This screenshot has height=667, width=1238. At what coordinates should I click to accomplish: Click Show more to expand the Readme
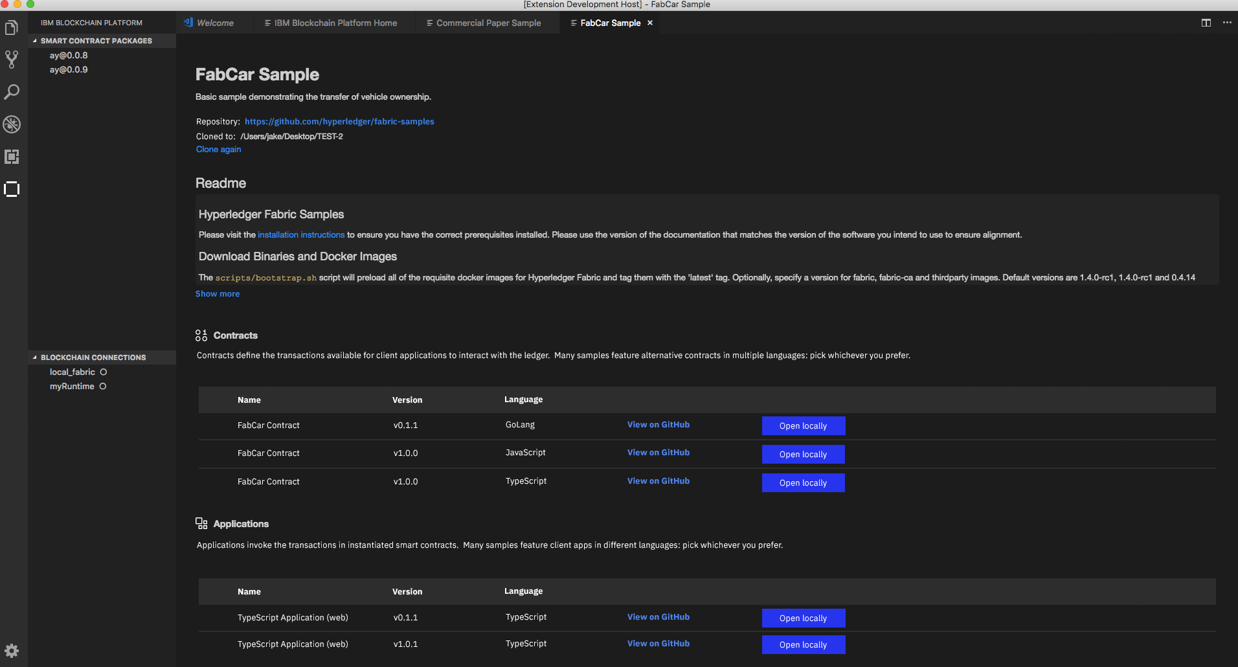217,293
